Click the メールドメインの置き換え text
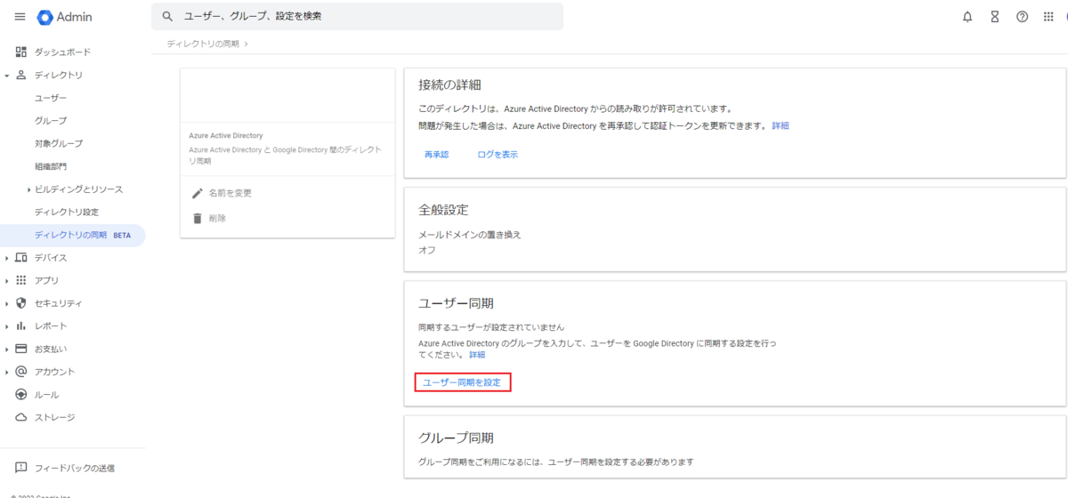The width and height of the screenshot is (1068, 498). [470, 235]
